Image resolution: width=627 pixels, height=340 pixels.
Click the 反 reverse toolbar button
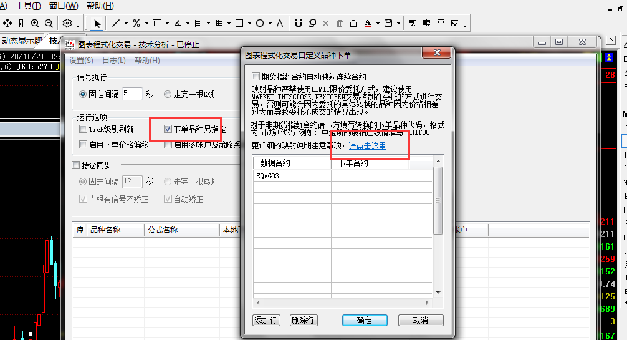(x=454, y=23)
